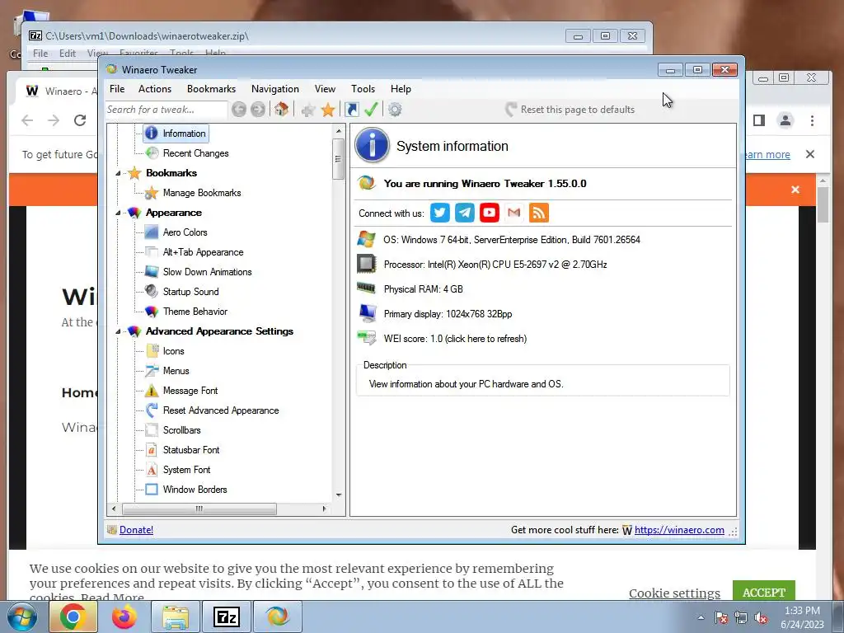Click the System Font letter A icon

pos(152,469)
